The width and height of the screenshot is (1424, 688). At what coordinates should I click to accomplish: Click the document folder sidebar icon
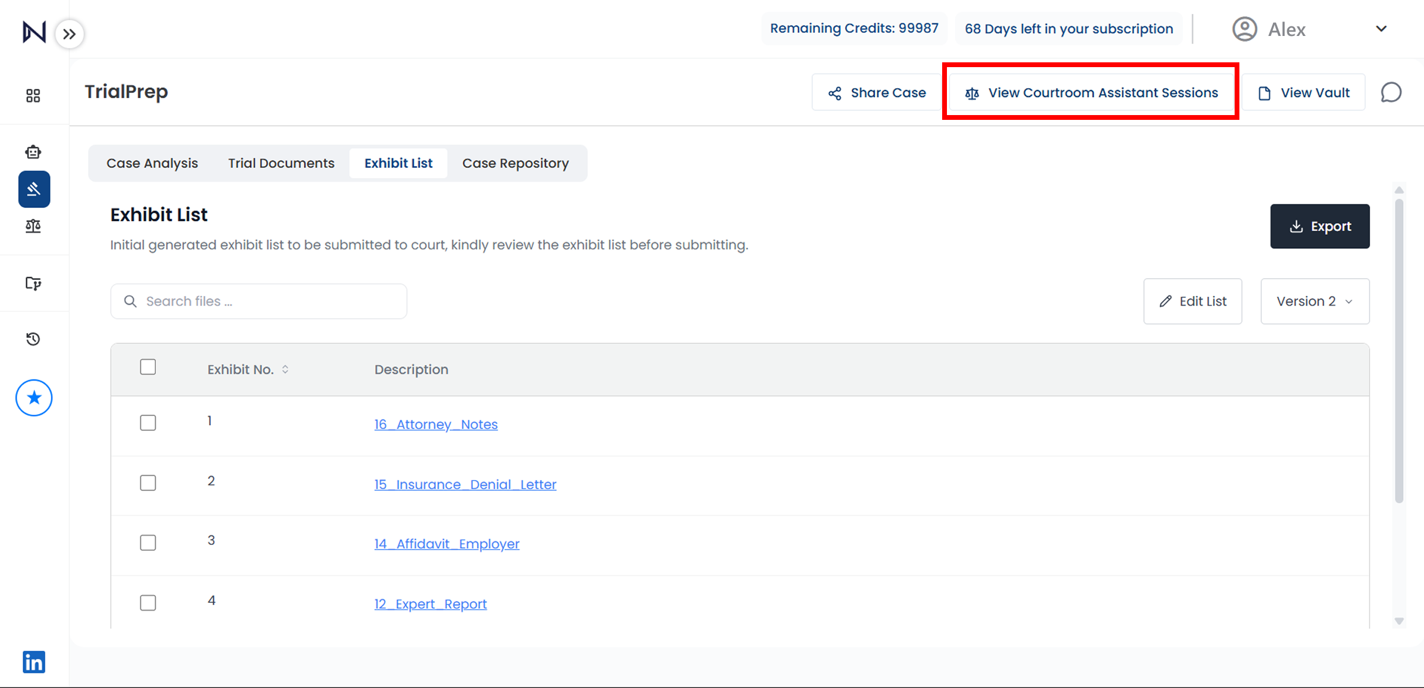pyautogui.click(x=33, y=283)
